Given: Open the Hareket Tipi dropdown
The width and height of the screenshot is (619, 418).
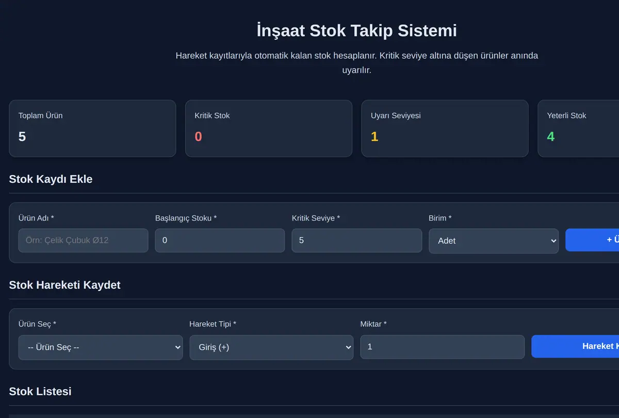Looking at the screenshot, I should [271, 347].
